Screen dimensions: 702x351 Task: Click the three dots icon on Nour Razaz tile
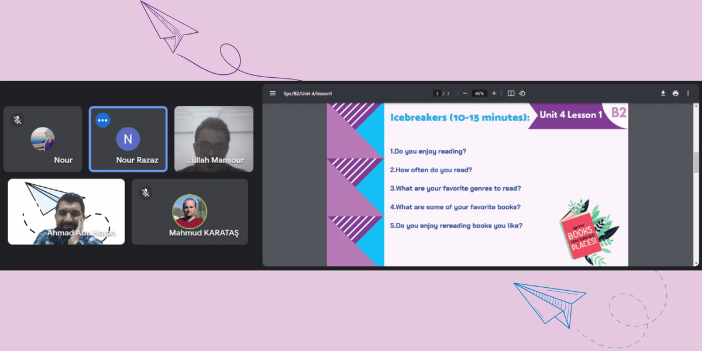(x=103, y=120)
